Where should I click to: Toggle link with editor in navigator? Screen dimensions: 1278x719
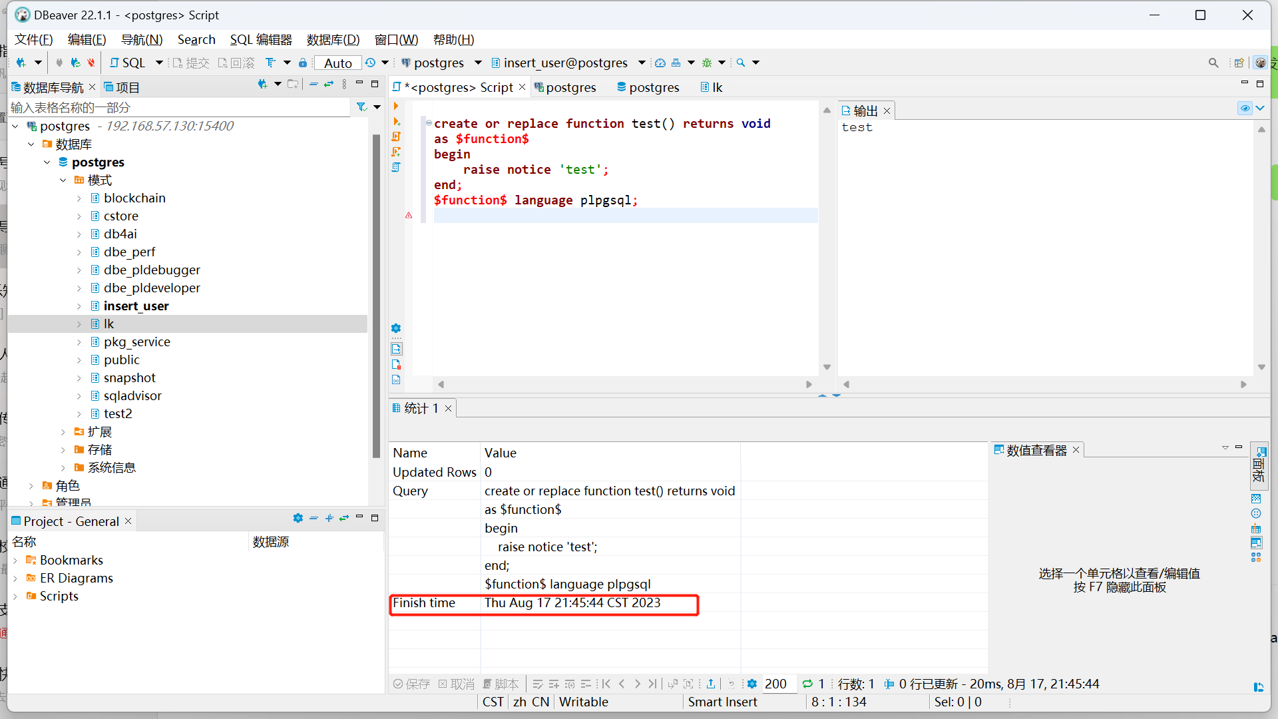(329, 85)
